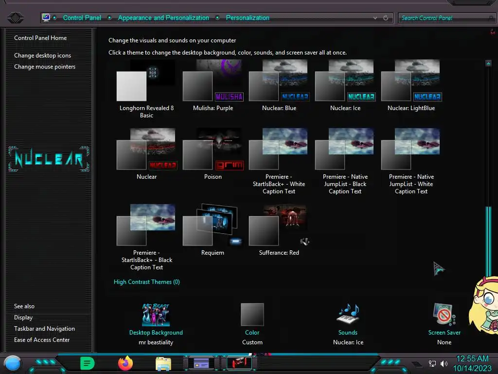The image size is (498, 374).
Task: Open the green notes taskbar app
Action: point(87,363)
